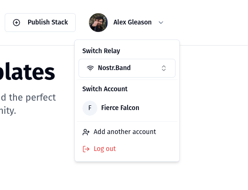Expand relay list with the up-down chevrons
248x190 pixels.
(x=164, y=68)
